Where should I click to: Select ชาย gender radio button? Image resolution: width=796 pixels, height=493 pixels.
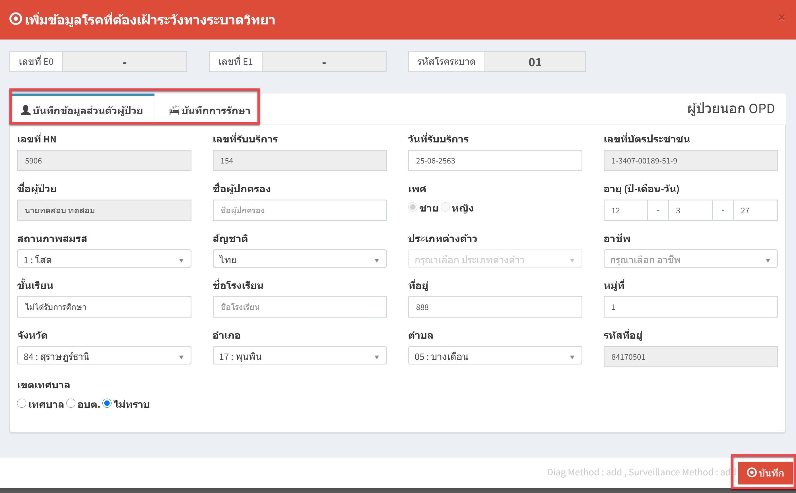coord(413,207)
